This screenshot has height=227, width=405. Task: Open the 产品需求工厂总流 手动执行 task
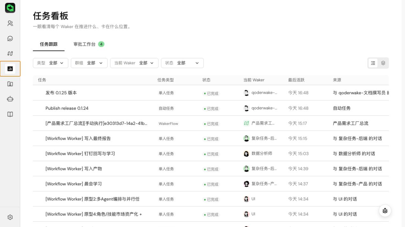pyautogui.click(x=96, y=123)
